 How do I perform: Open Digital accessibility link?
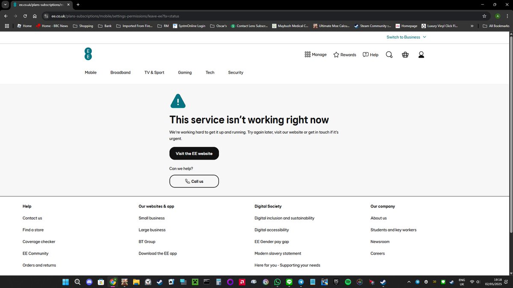[x=271, y=230]
